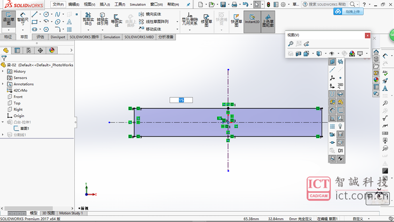Open dropdown arrow next to Line tool
This screenshot has width=394, height=222.
[40, 14]
